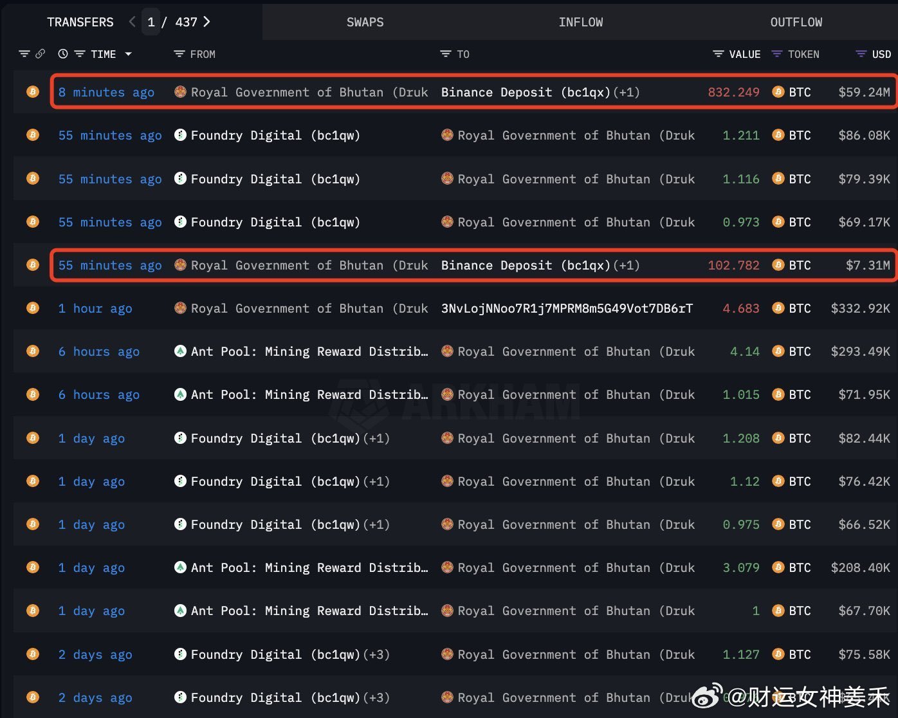Select the USD amount $332.92K
The width and height of the screenshot is (898, 718).
coord(861,308)
